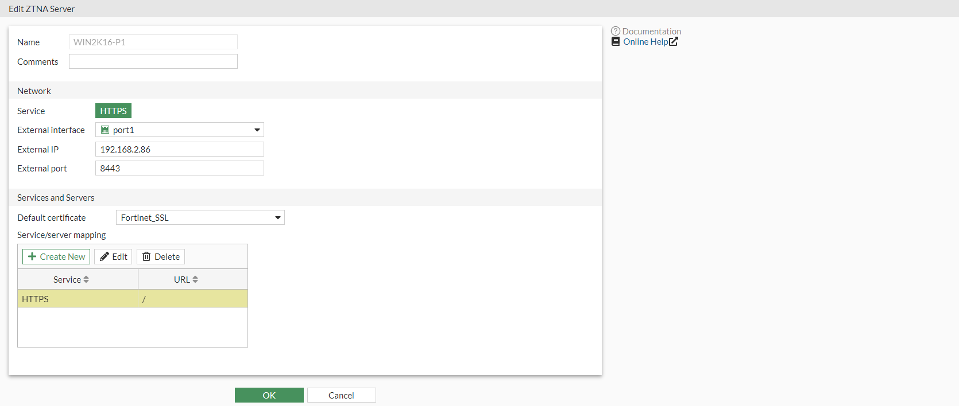
Task: Click the port1 interface icon
Action: point(105,130)
